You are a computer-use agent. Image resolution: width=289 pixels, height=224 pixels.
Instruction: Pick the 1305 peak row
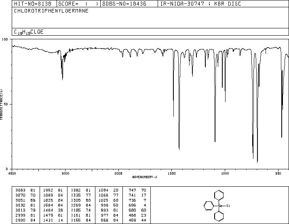pos(81,201)
